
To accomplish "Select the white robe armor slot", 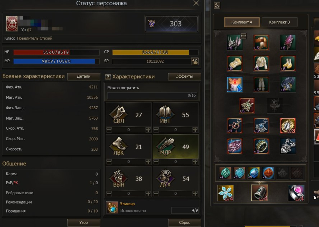I will click(x=261, y=63).
